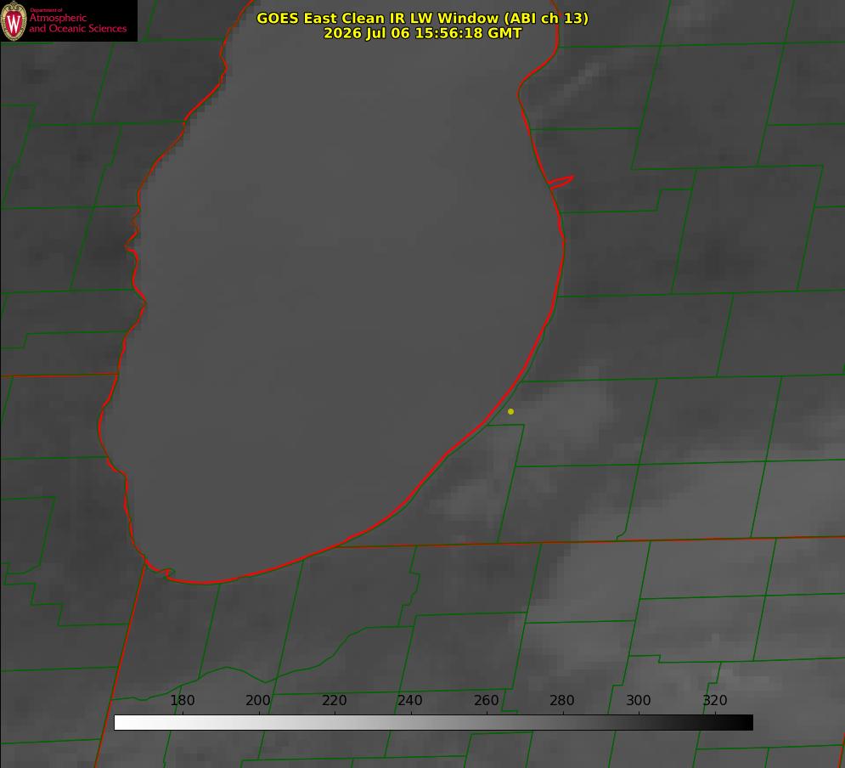The image size is (845, 768).
Task: Click the 300 tick label on colorbar
Action: coord(639,700)
